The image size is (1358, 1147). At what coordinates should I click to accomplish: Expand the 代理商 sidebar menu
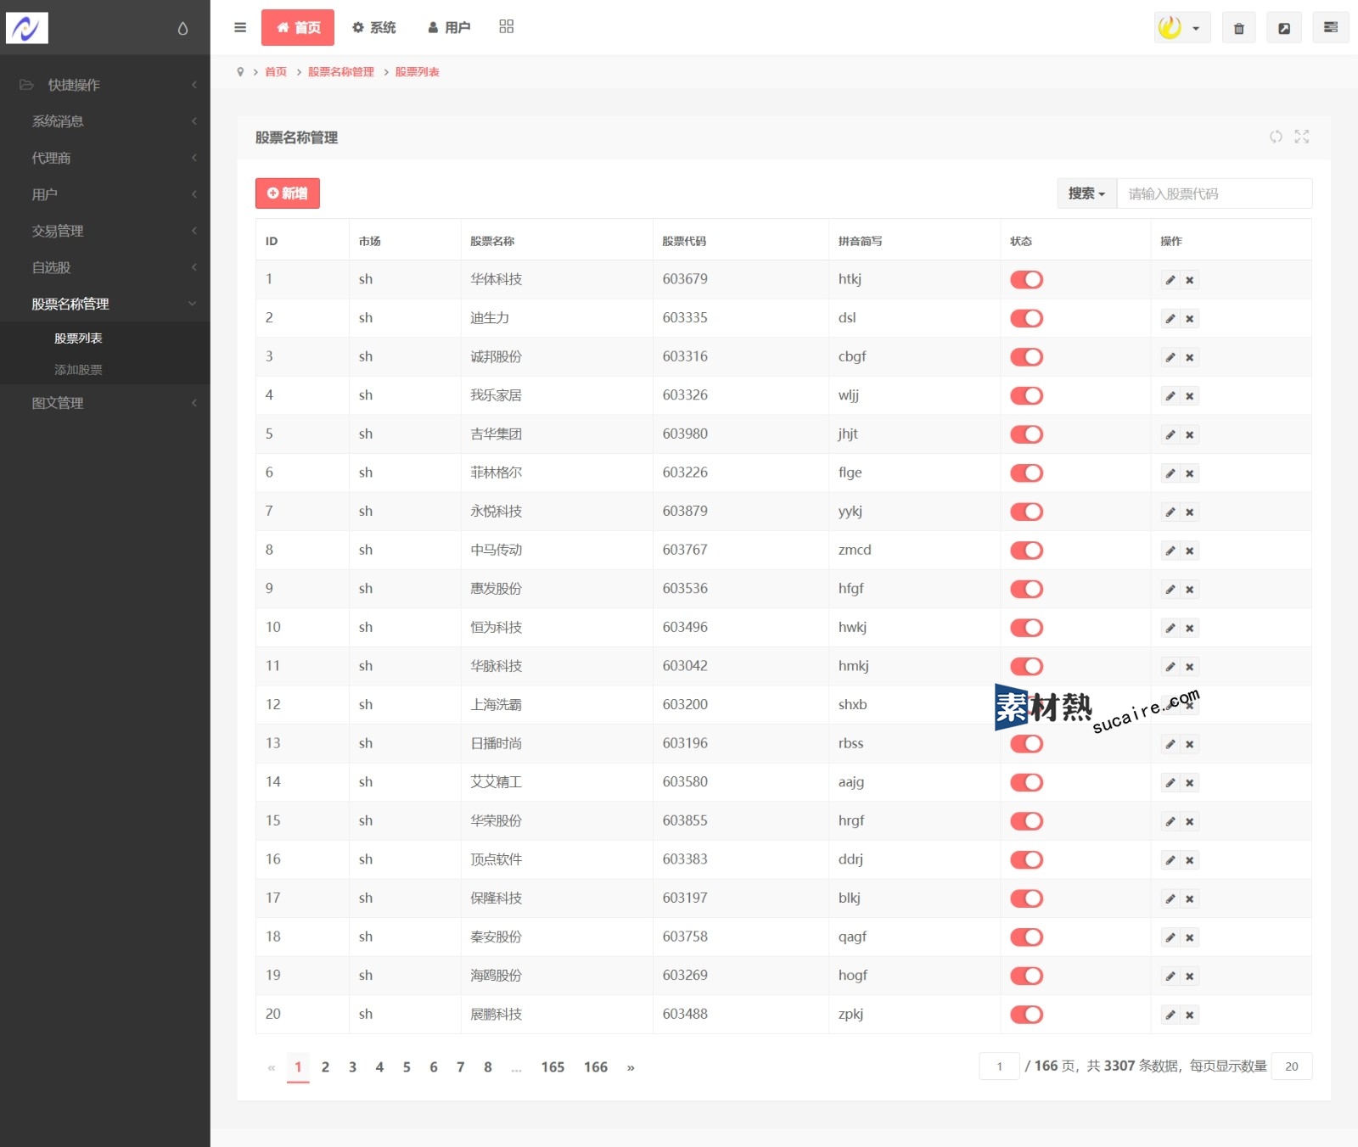click(x=105, y=158)
